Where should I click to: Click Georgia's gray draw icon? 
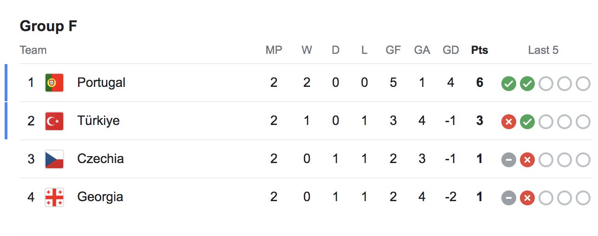click(x=509, y=198)
